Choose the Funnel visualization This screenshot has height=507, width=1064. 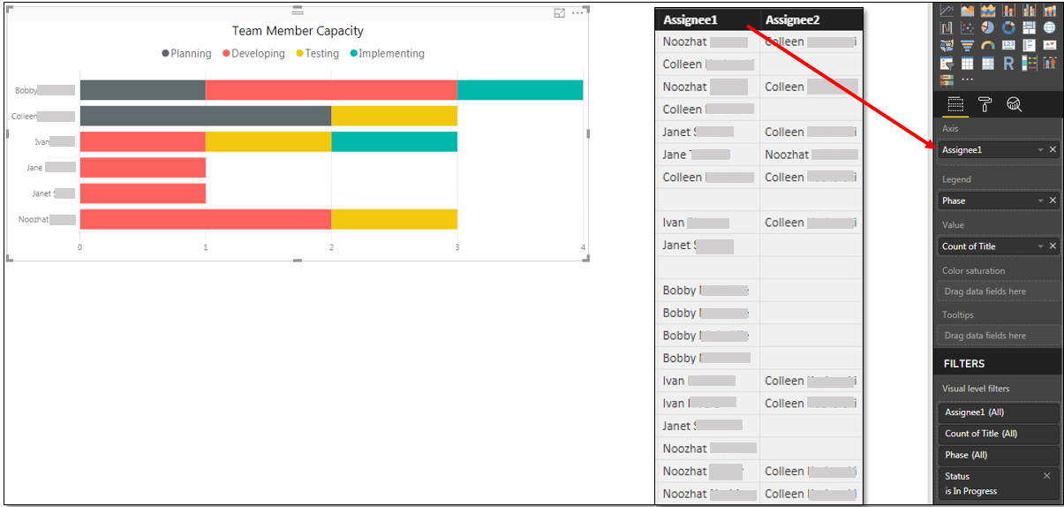(x=968, y=44)
